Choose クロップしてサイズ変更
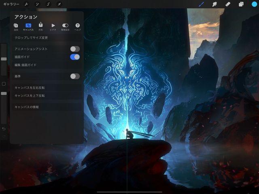The height and width of the screenshot is (194, 259). click(47, 38)
